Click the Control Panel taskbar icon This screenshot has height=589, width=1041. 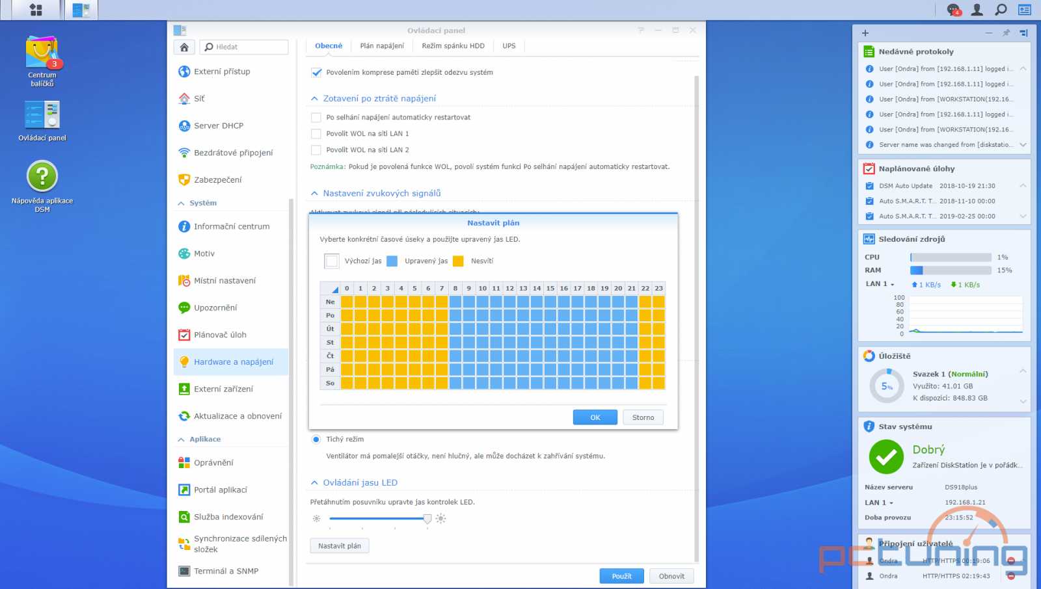coord(81,10)
